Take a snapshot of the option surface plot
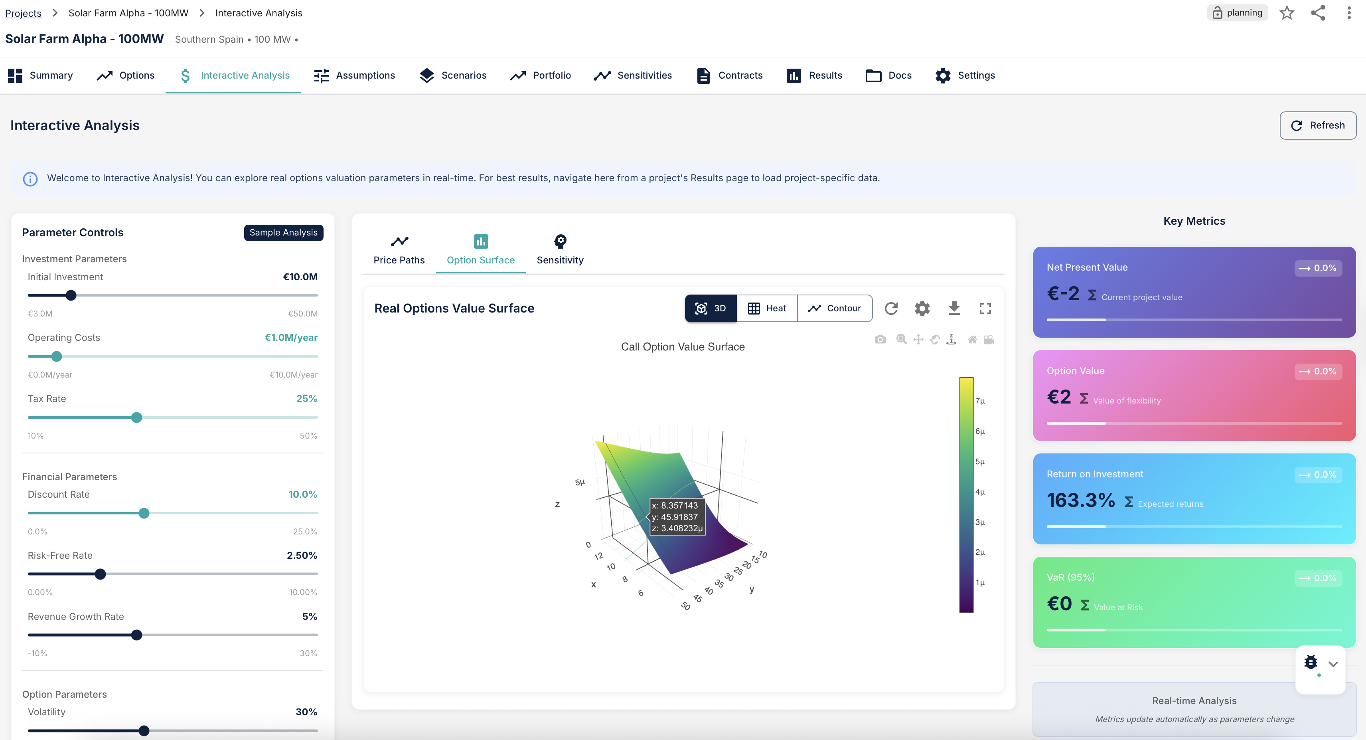 tap(880, 340)
